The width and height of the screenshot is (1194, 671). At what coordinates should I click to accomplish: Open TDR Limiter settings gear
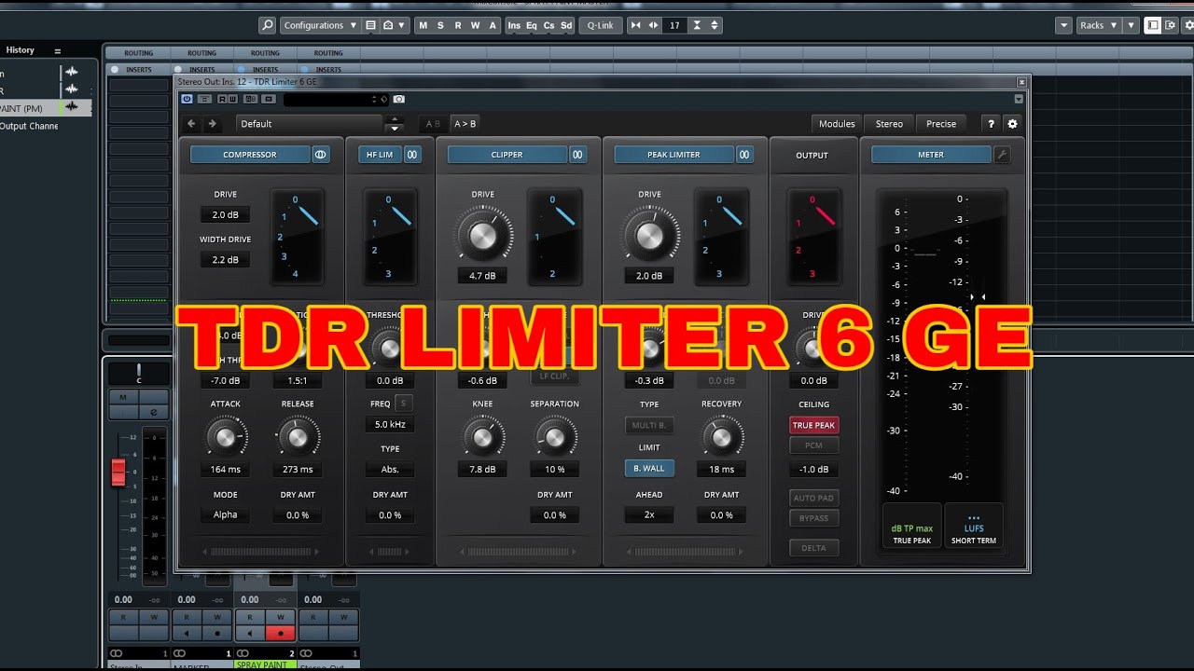click(x=1012, y=123)
